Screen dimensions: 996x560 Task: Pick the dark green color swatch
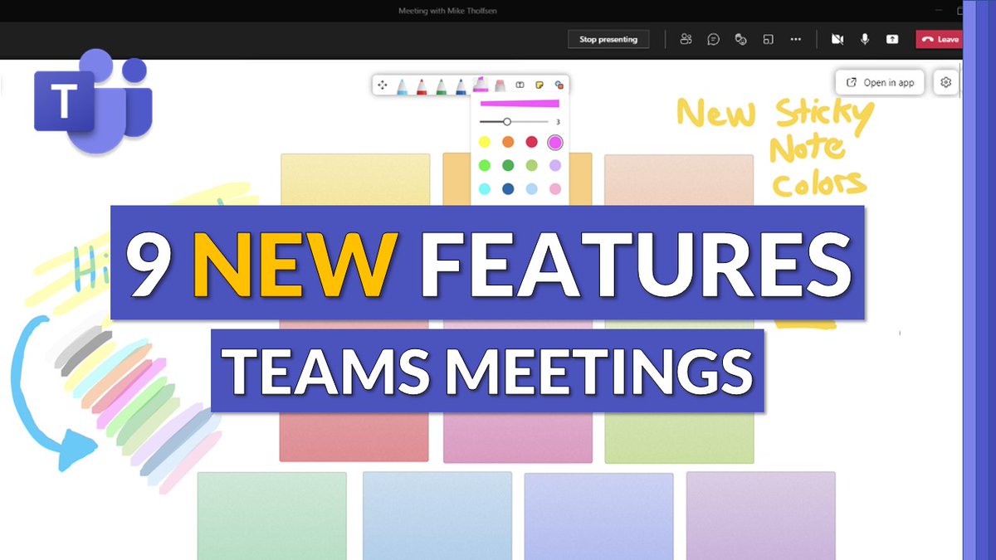pyautogui.click(x=508, y=165)
